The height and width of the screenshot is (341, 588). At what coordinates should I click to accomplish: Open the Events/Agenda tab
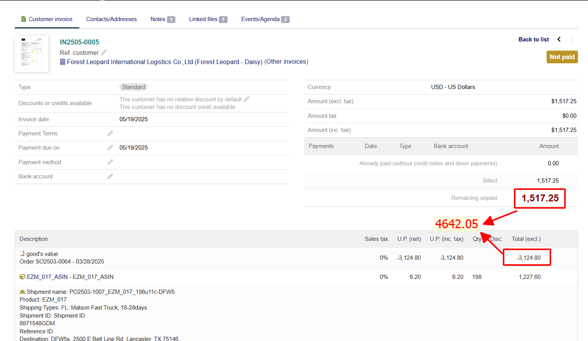[265, 19]
